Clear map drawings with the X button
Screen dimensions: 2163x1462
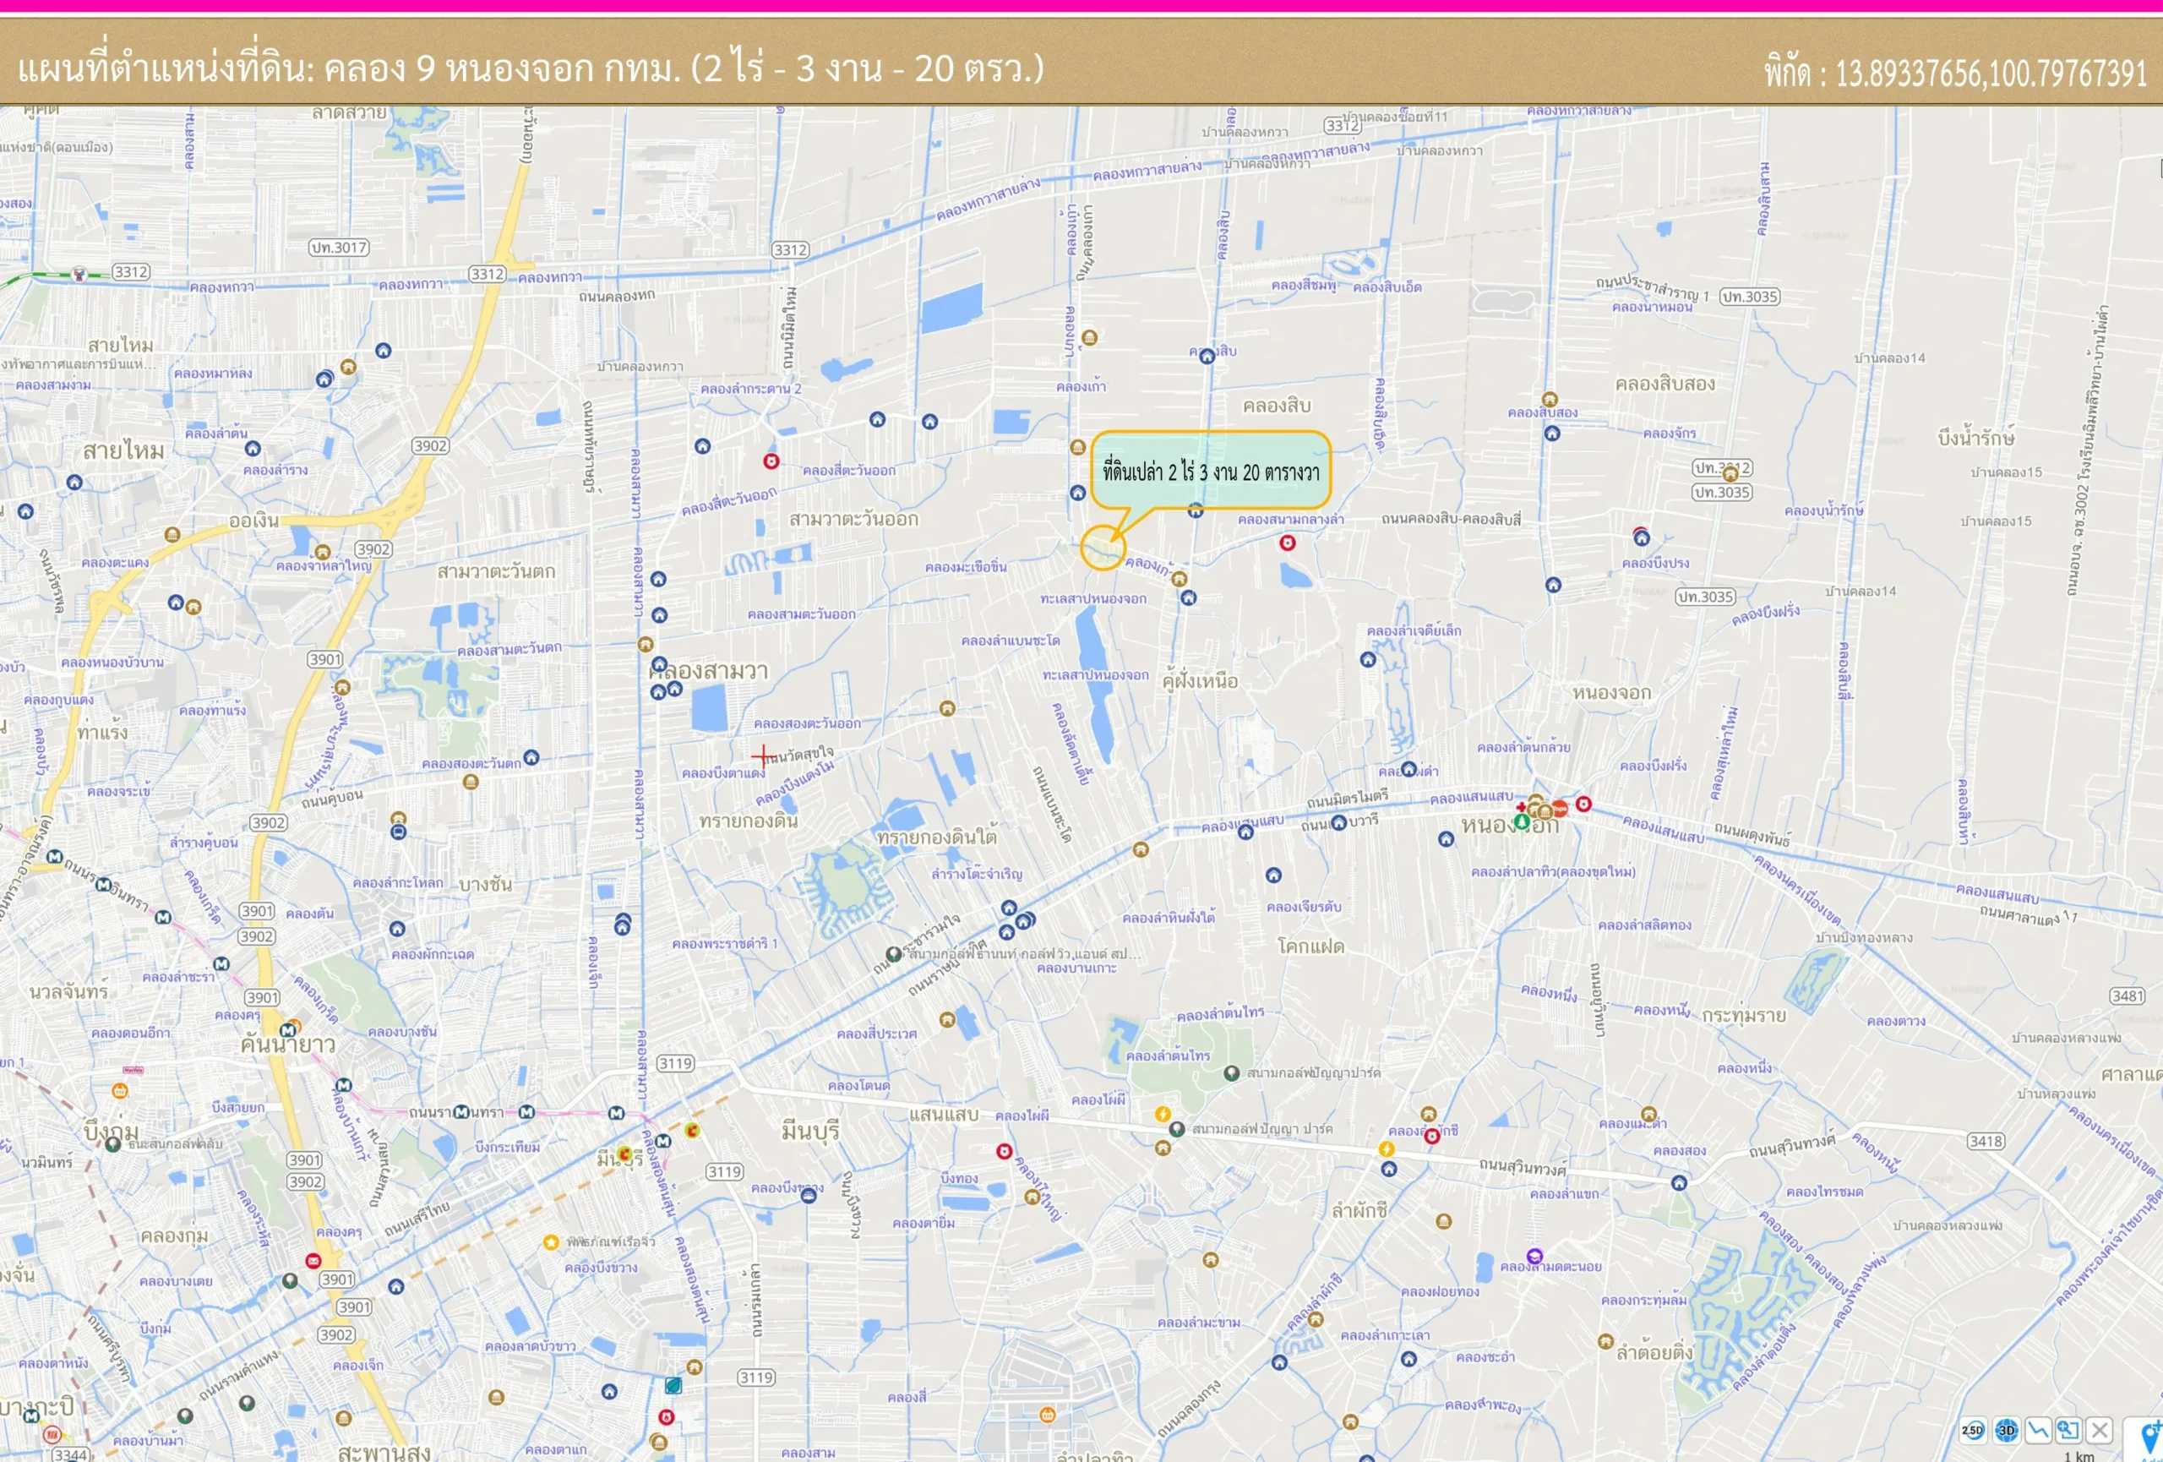click(2101, 1431)
